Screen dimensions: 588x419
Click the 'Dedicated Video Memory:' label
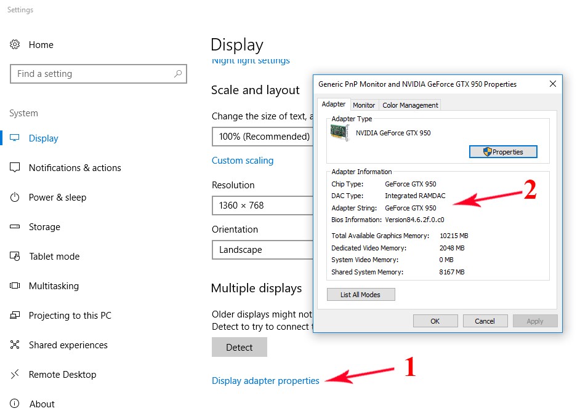tap(369, 248)
